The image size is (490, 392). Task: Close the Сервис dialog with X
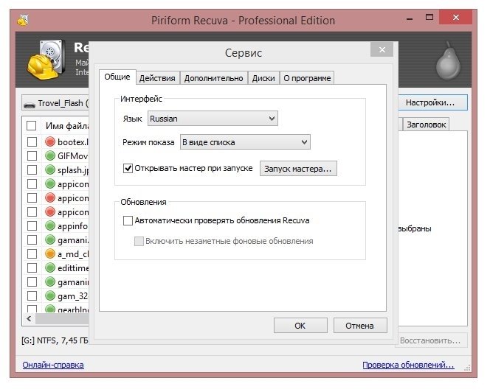382,51
